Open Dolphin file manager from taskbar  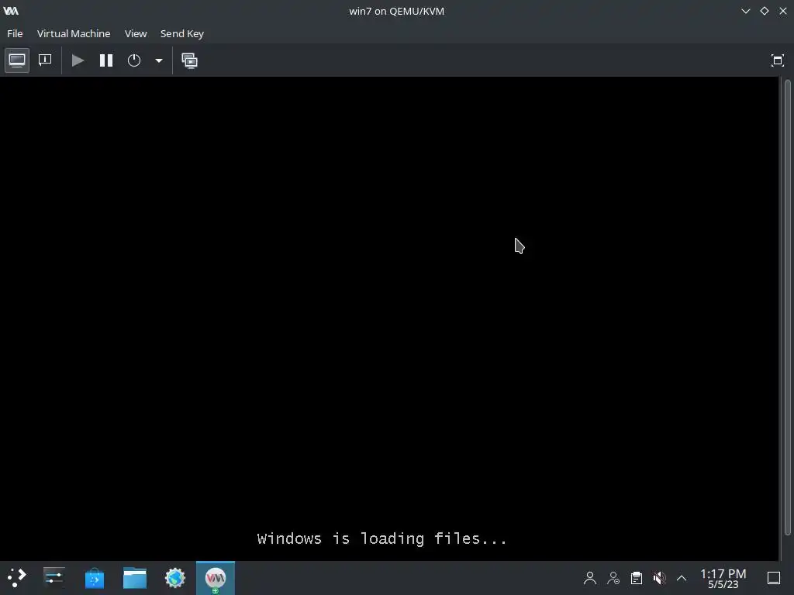coord(135,578)
